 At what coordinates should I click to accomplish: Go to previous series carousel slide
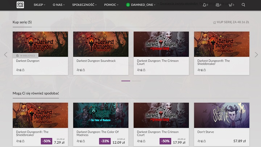click(x=6, y=55)
